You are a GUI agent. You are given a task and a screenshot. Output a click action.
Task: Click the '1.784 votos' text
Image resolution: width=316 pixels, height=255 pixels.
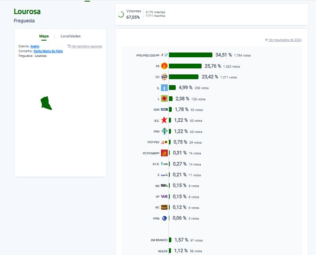point(242,55)
